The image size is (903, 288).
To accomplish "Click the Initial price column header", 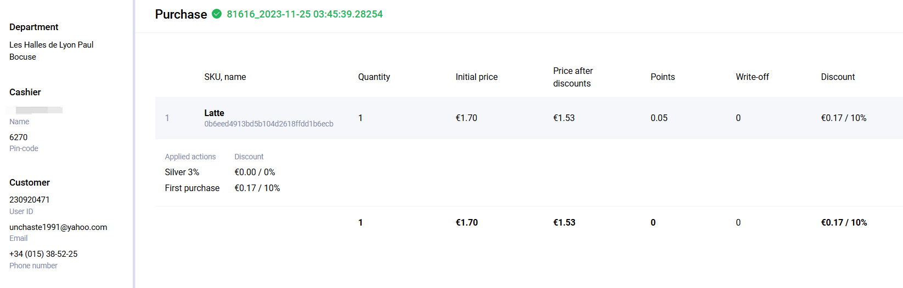I will 476,77.
